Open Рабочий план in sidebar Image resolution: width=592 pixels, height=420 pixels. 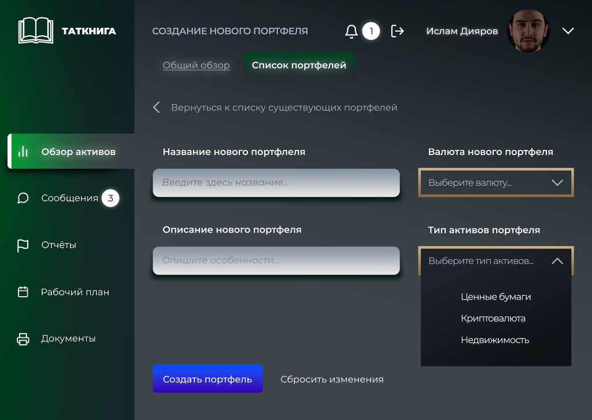point(75,292)
